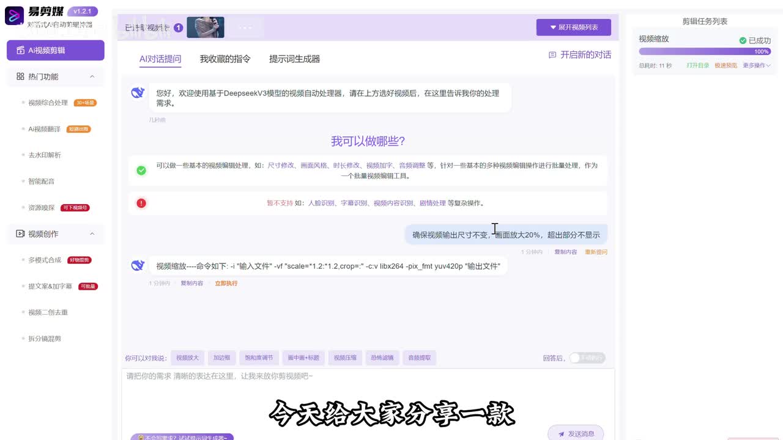Click the selected video thumbnail at top

coord(206,28)
